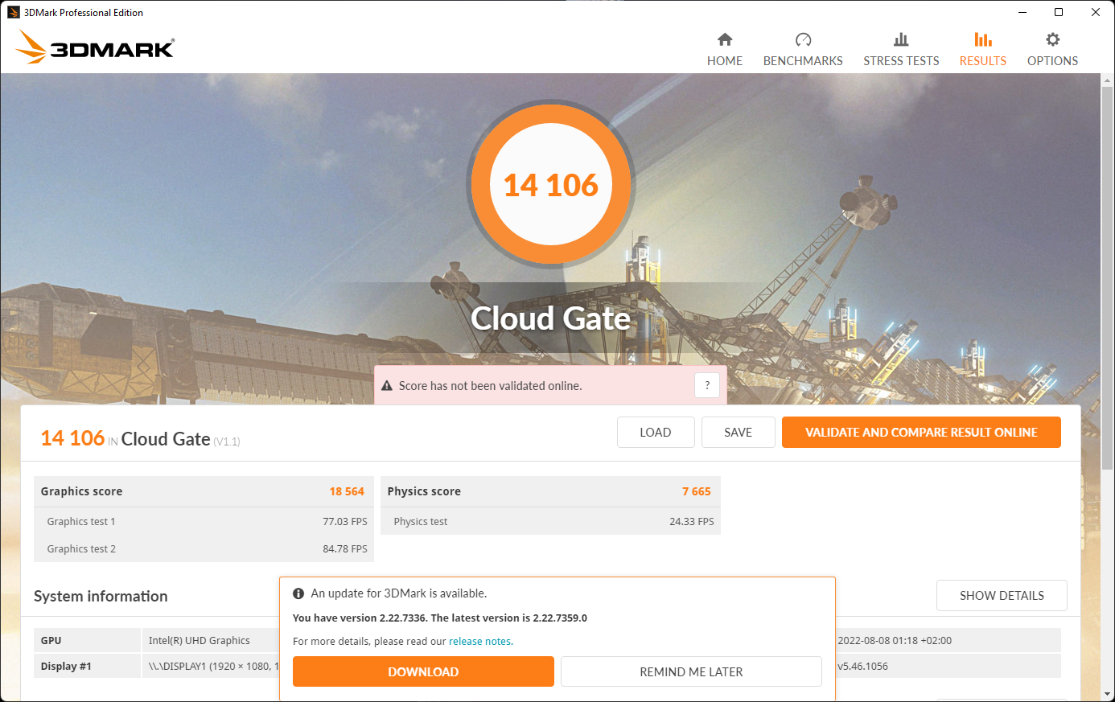
Task: Click the 84.78 FPS value
Action: (345, 549)
